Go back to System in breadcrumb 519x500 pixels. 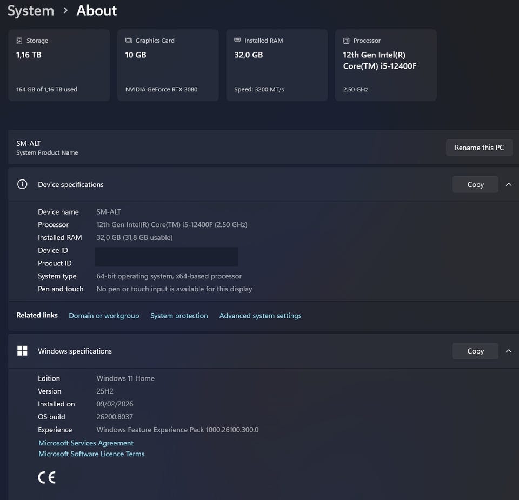click(x=31, y=11)
